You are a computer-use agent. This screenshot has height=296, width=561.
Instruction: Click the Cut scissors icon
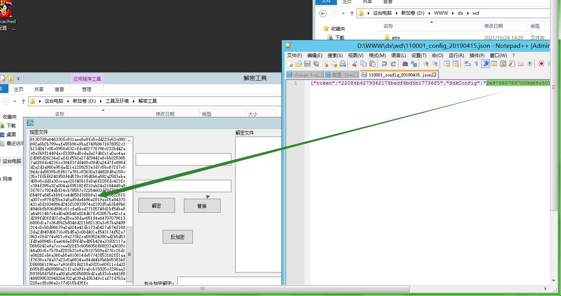click(354, 64)
